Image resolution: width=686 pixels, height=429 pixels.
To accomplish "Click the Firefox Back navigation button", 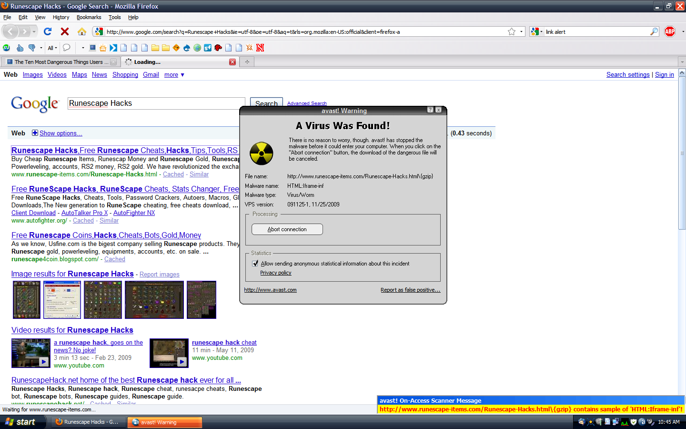I will (x=10, y=31).
